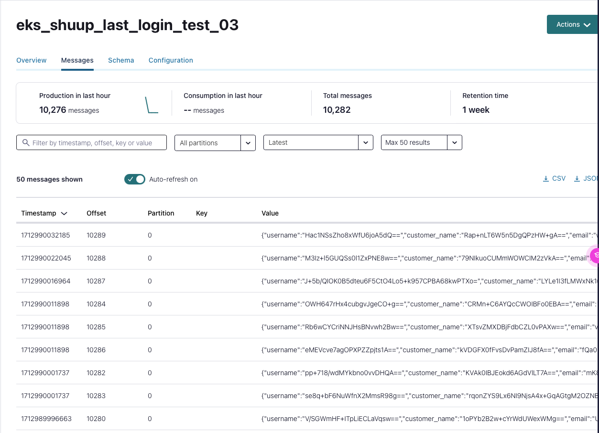Click the Offset column header
599x433 pixels.
pyautogui.click(x=96, y=213)
